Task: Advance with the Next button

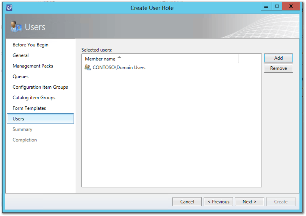Action: pyautogui.click(x=249, y=202)
